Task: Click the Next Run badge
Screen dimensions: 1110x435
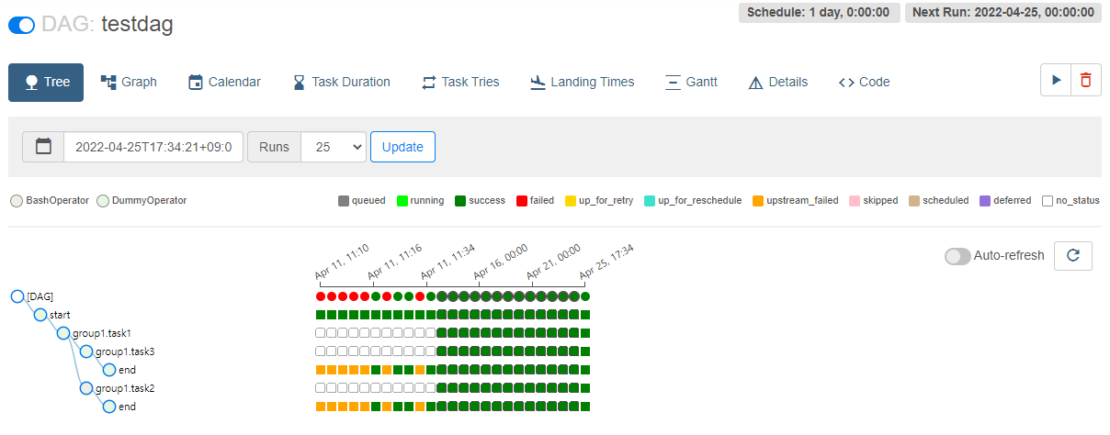Action: (x=1002, y=12)
